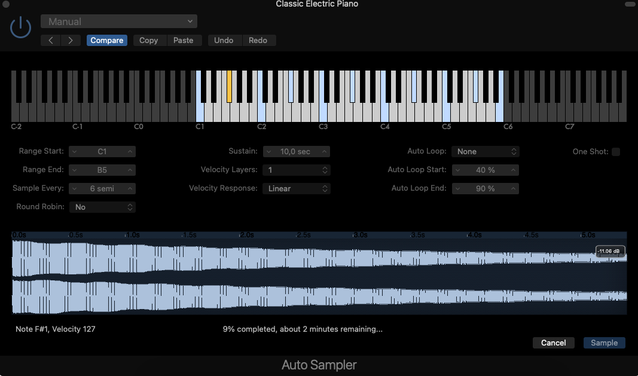Increase Range Start with up arrow
638x376 pixels.
(130, 151)
